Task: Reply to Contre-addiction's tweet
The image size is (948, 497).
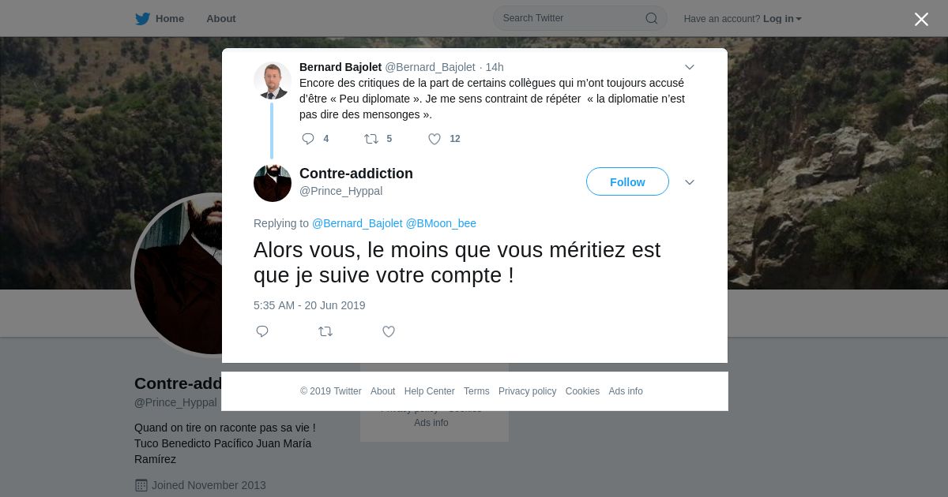Action: [x=262, y=331]
